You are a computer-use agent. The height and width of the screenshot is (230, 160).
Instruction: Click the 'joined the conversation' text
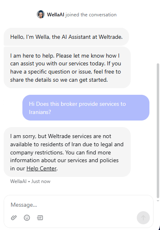[91, 15]
